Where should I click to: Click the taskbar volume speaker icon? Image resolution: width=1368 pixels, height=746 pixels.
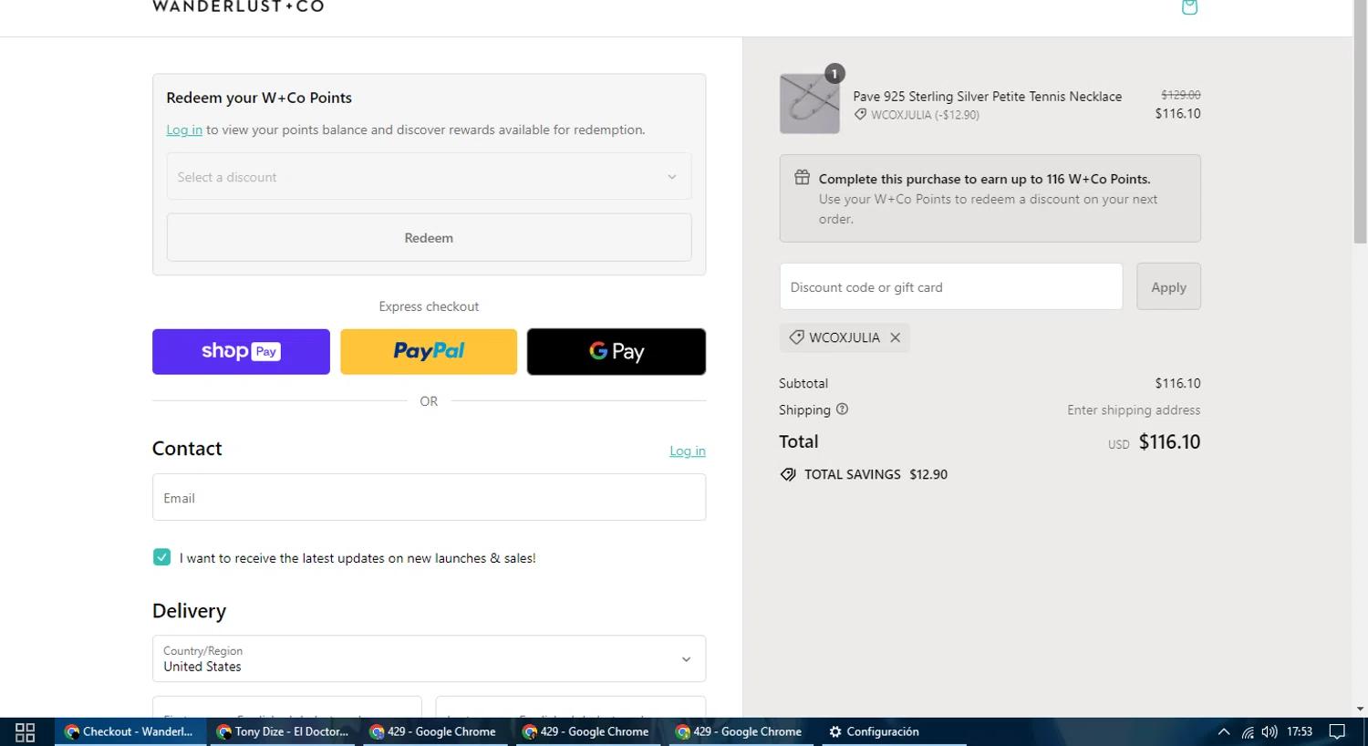click(x=1269, y=731)
